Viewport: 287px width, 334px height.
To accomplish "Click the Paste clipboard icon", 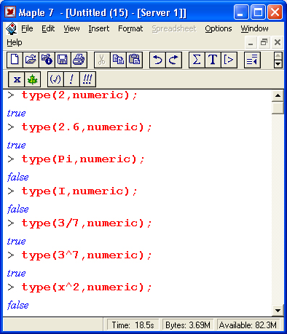I will pyautogui.click(x=134, y=60).
